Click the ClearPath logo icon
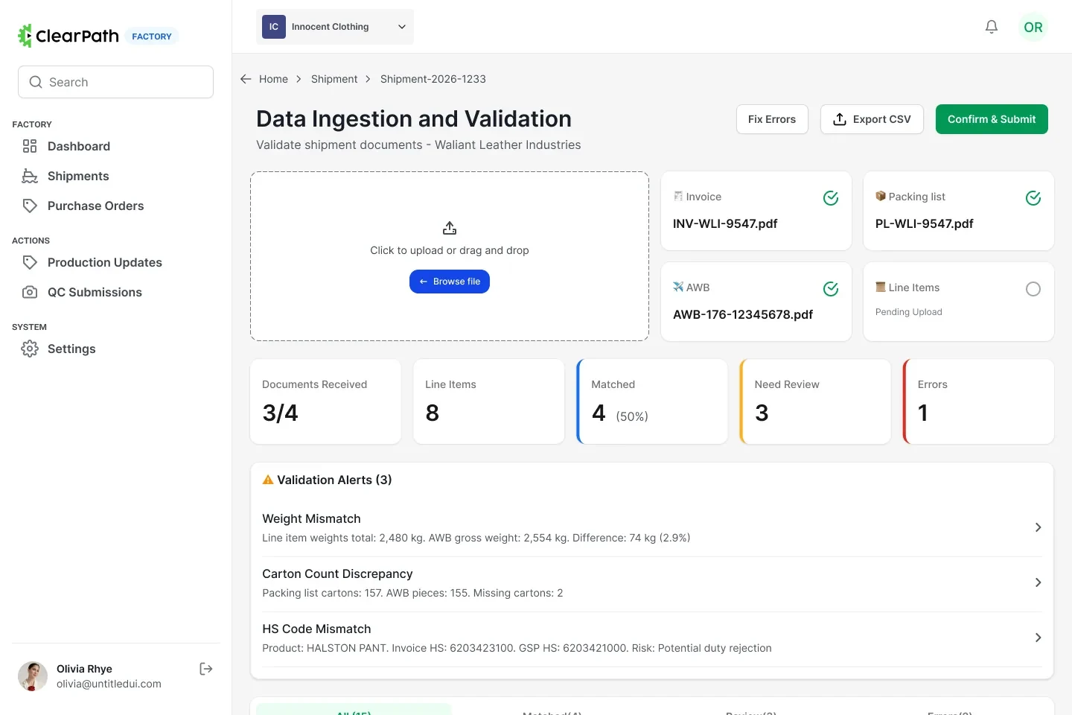 point(25,35)
